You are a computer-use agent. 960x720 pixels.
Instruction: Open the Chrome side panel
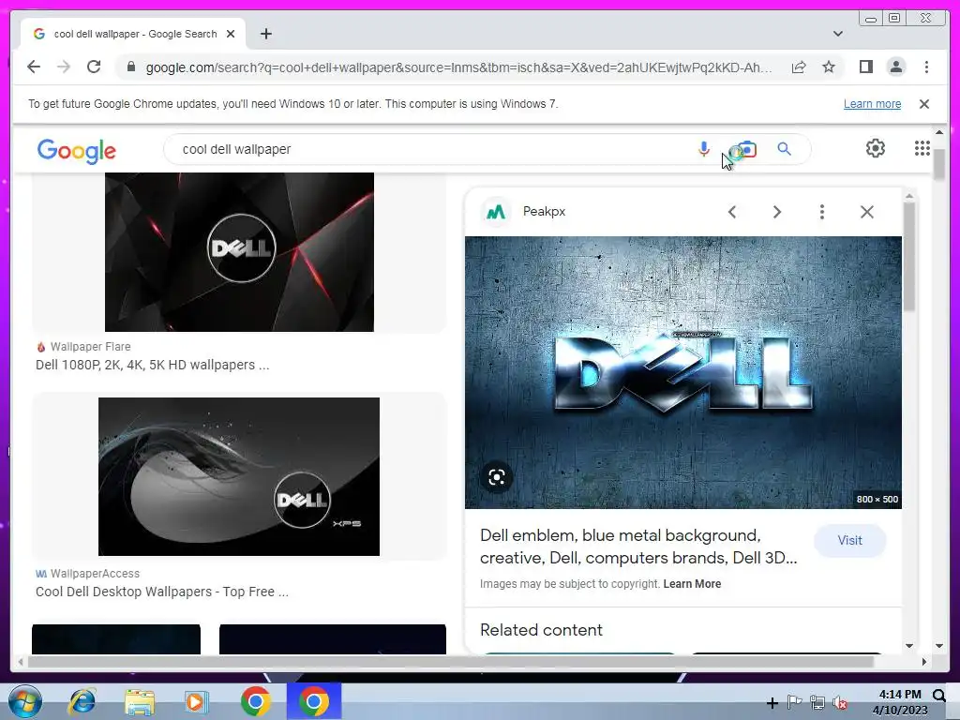[865, 67]
